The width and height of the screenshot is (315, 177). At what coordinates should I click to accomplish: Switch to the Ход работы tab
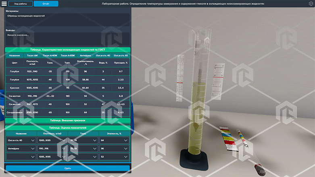tap(21, 4)
